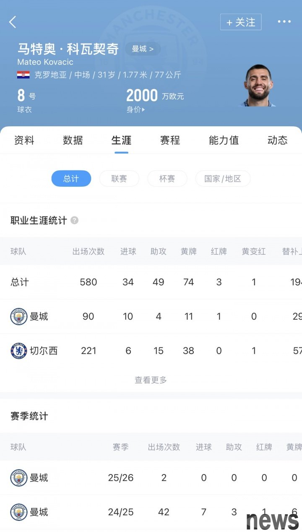Tap Manchester City crest in career stats

click(x=19, y=316)
